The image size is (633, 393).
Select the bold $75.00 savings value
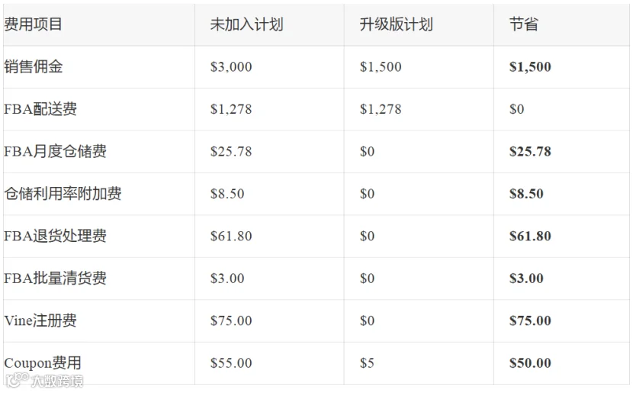click(530, 321)
